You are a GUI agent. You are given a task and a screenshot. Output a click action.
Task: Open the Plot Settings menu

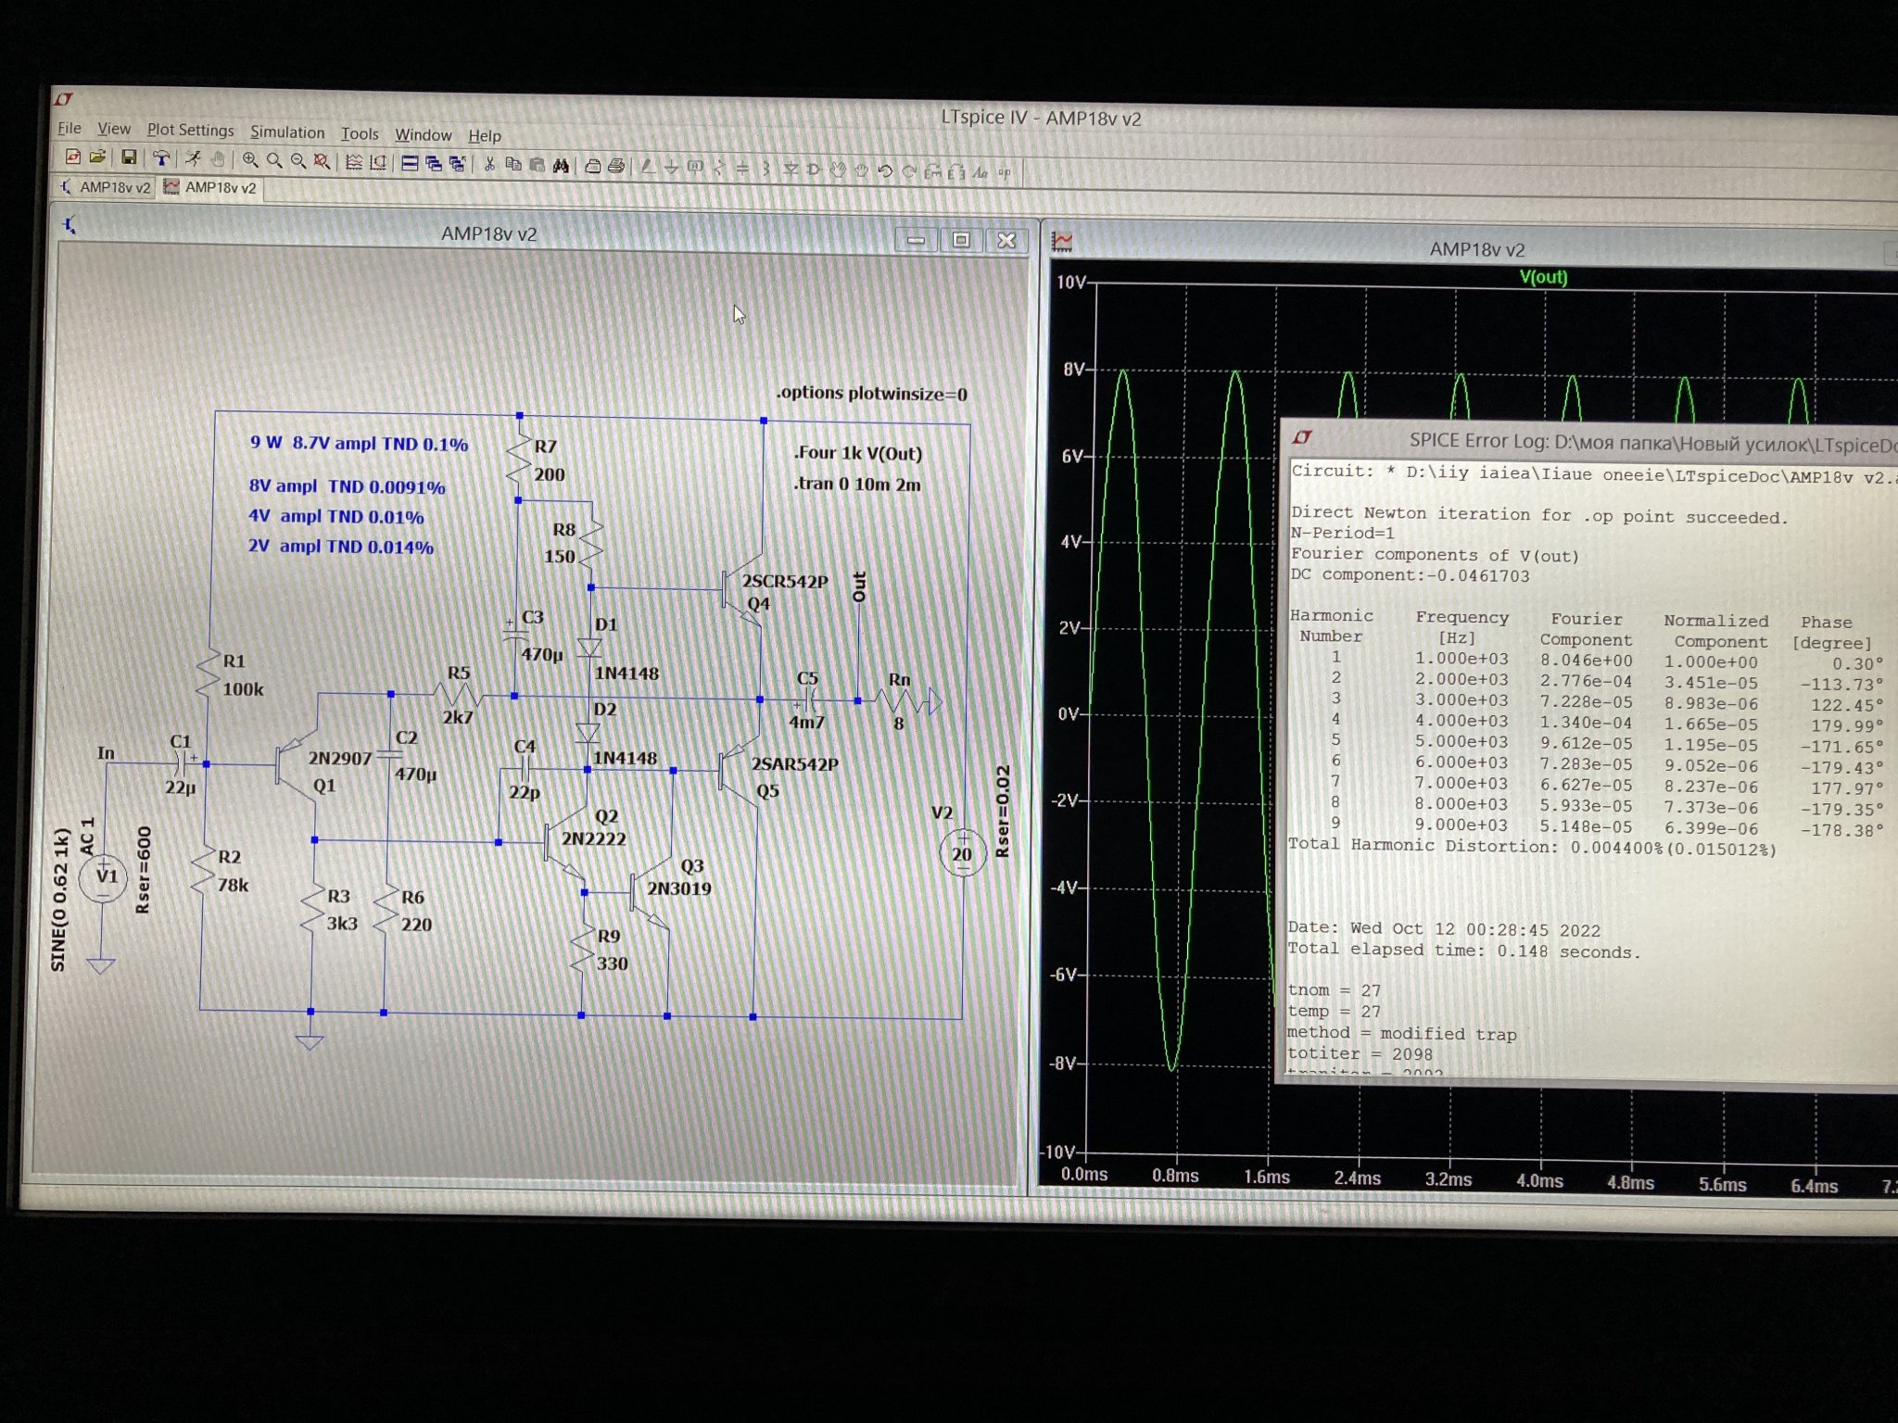point(190,130)
